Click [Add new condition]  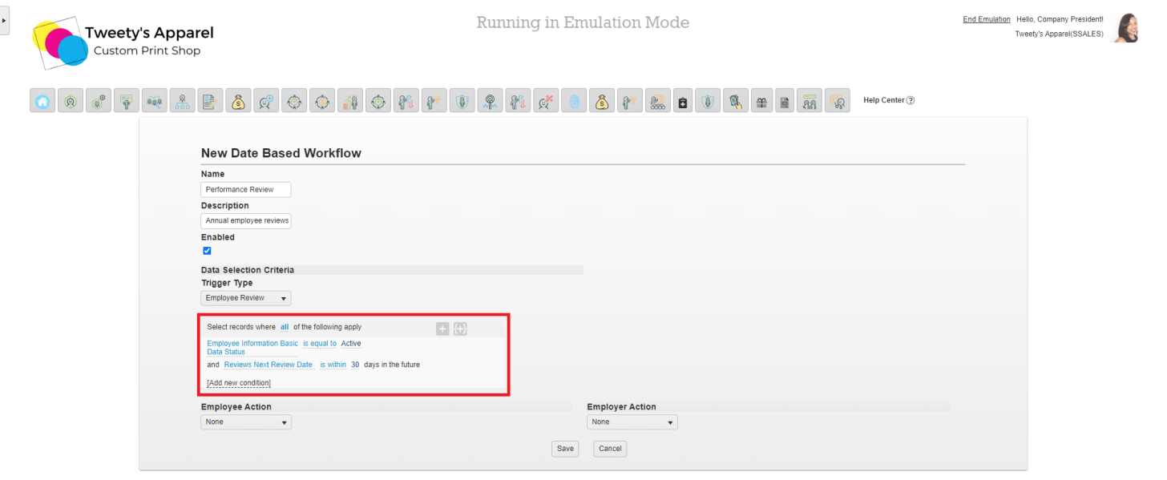(x=239, y=383)
